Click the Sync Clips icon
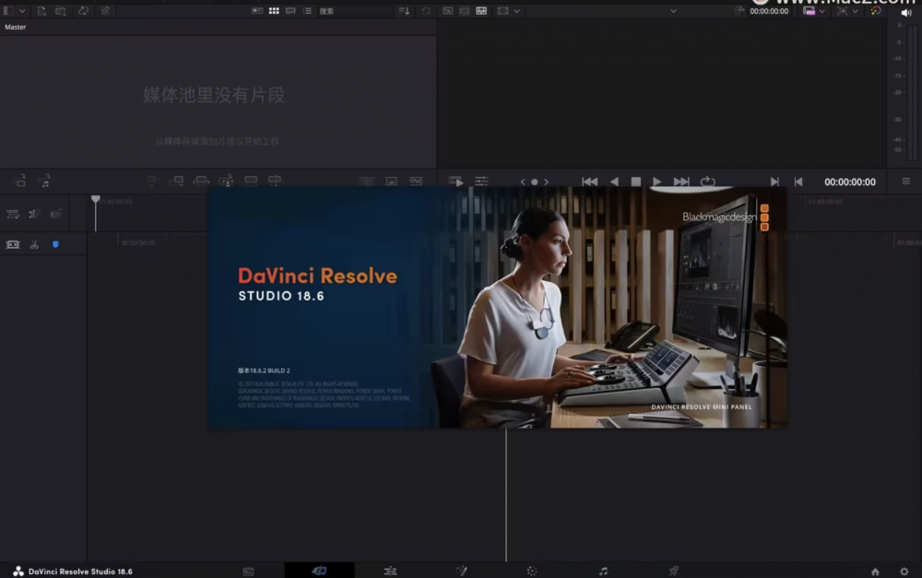Image resolution: width=922 pixels, height=578 pixels. point(84,11)
